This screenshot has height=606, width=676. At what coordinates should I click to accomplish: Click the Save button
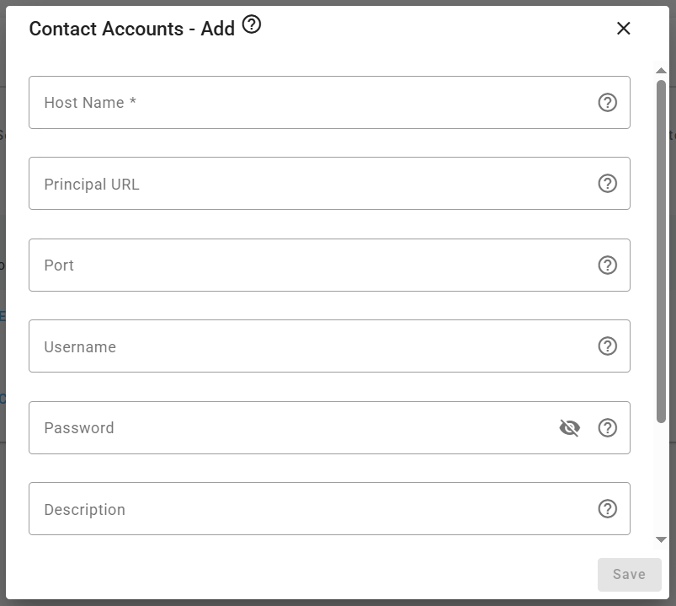click(630, 575)
